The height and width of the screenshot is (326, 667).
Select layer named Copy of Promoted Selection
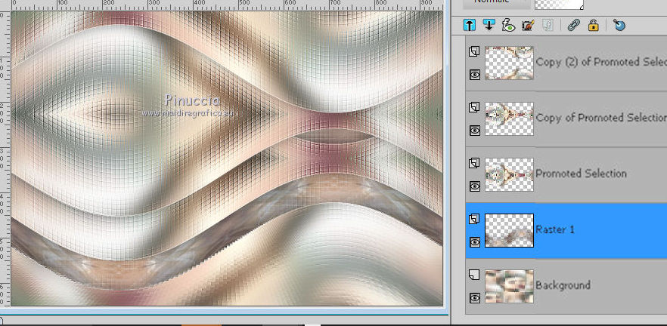click(601, 118)
